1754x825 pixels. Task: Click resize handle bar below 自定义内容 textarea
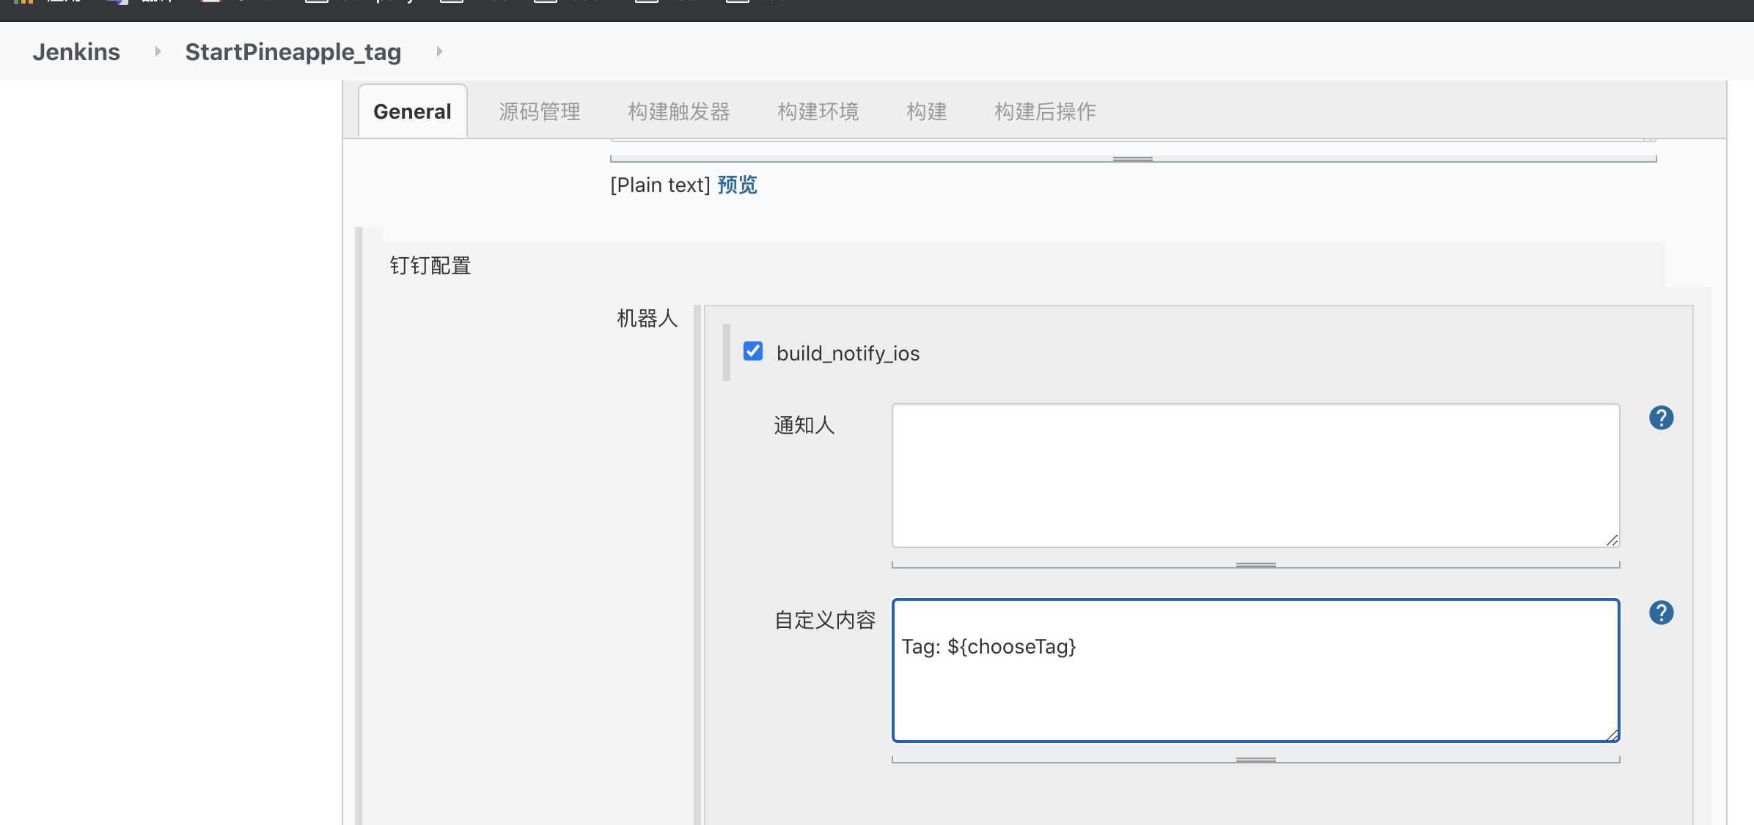1255,760
